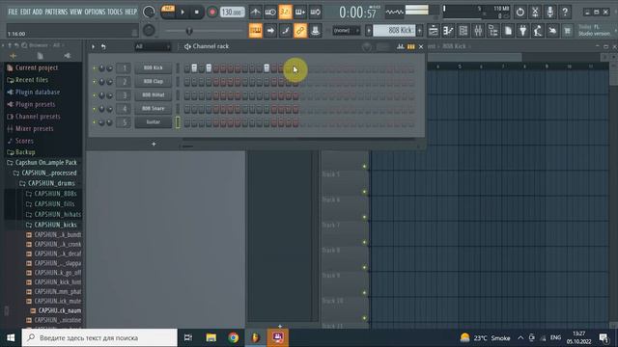Select the 808 HiHat channel button
This screenshot has width=618, height=347.
(x=153, y=94)
